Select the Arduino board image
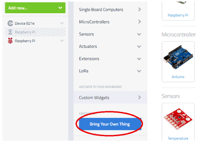The image size is (209, 148). click(178, 57)
